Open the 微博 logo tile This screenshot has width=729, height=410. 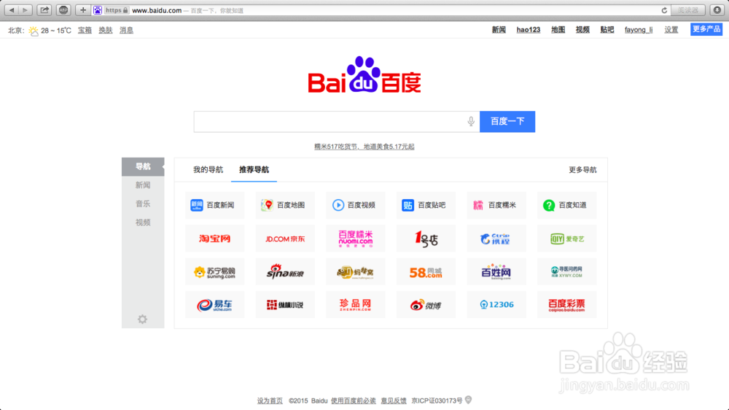click(x=426, y=305)
